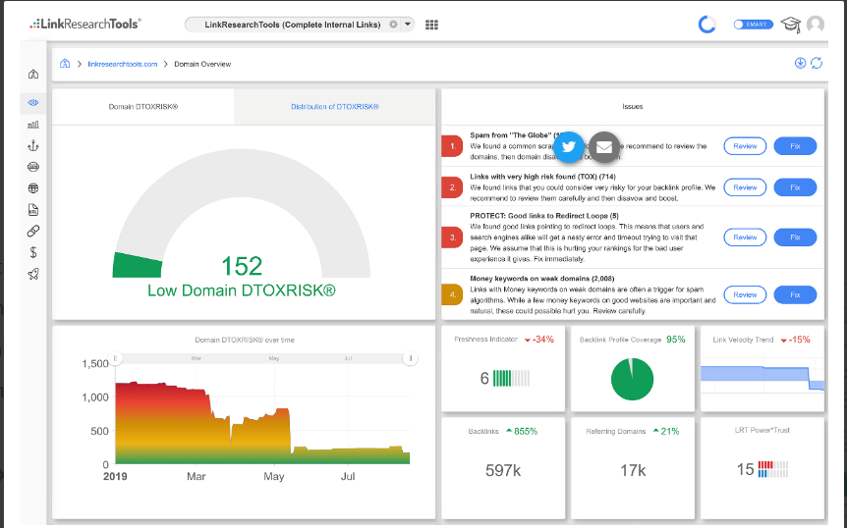This screenshot has width=847, height=528.
Task: Click right handle of chart range slider
Action: pos(410,358)
